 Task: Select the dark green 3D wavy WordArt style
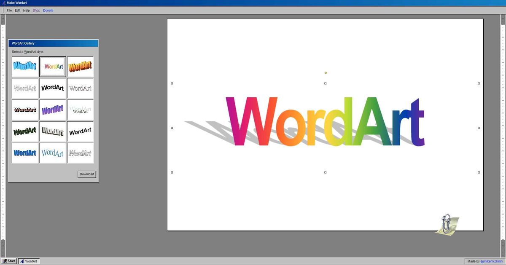point(25,131)
